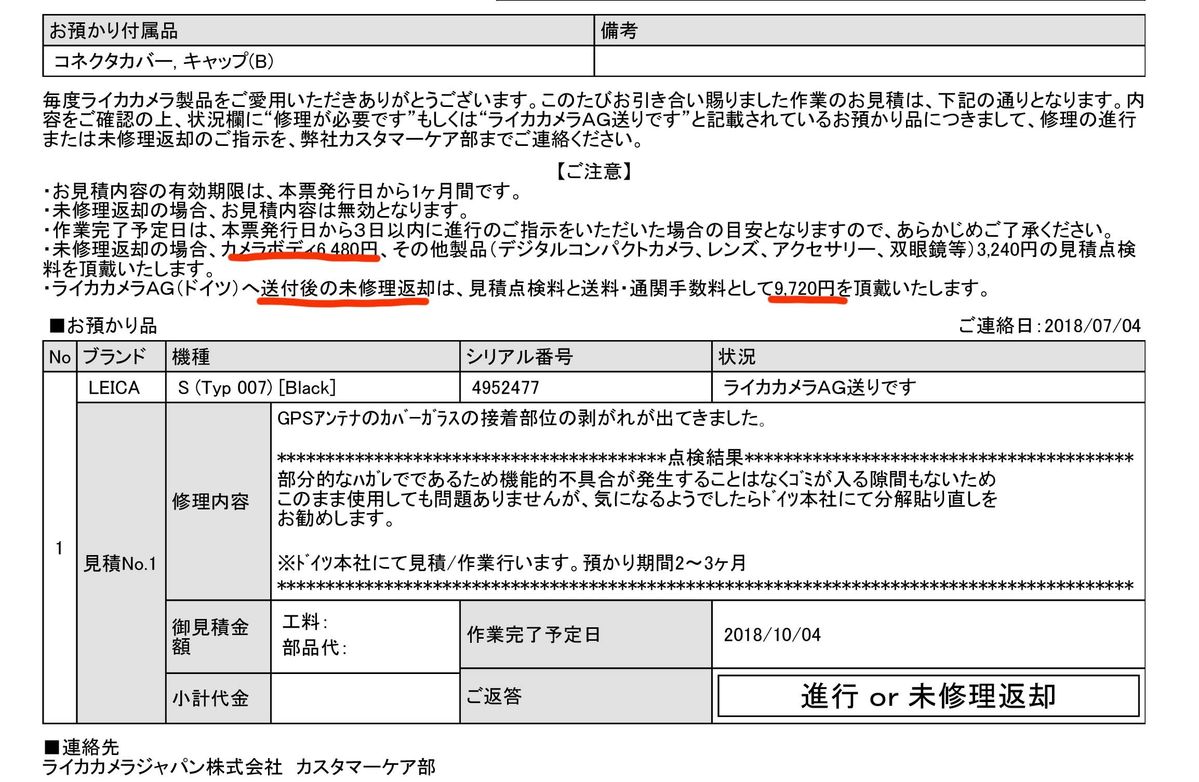Image resolution: width=1199 pixels, height=782 pixels.
Task: Click the ライカカメラジャパン株式会社 カスタマーケア部 line
Action: (x=239, y=767)
